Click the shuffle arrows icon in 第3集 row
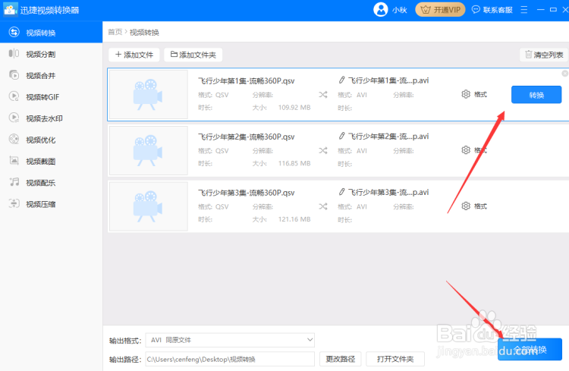569x371 pixels. [x=323, y=206]
